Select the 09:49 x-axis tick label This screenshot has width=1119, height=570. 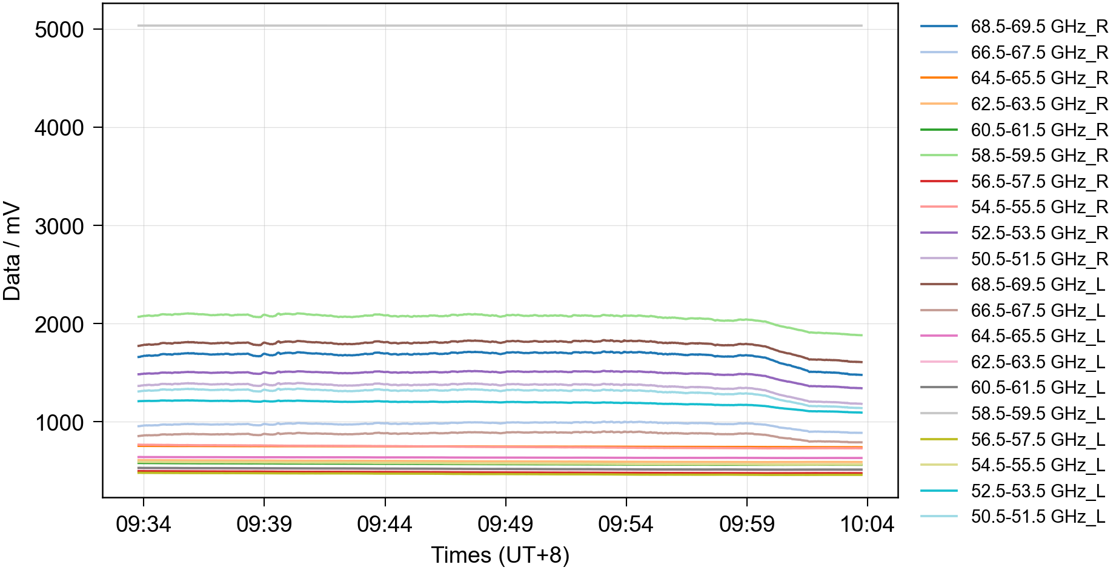click(505, 524)
